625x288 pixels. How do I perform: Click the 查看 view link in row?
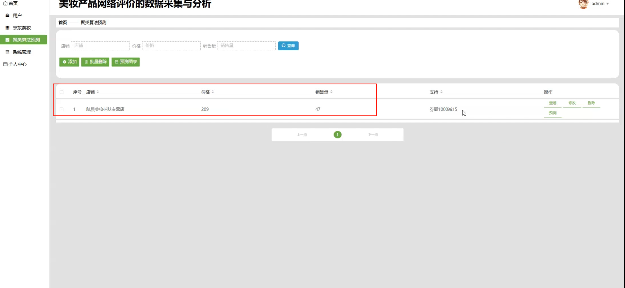pos(553,103)
